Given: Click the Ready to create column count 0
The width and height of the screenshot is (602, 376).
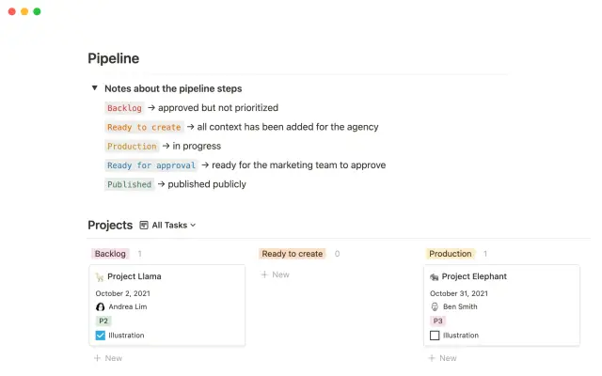Looking at the screenshot, I should (x=337, y=254).
